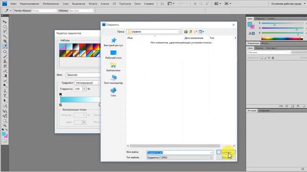This screenshot has height=172, width=307.
Task: Select the Pen tool
Action: (5, 91)
